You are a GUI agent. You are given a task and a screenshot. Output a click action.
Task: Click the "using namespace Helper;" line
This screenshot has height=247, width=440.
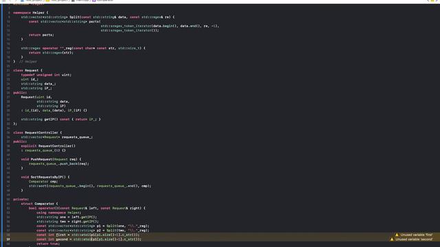tap(58, 213)
